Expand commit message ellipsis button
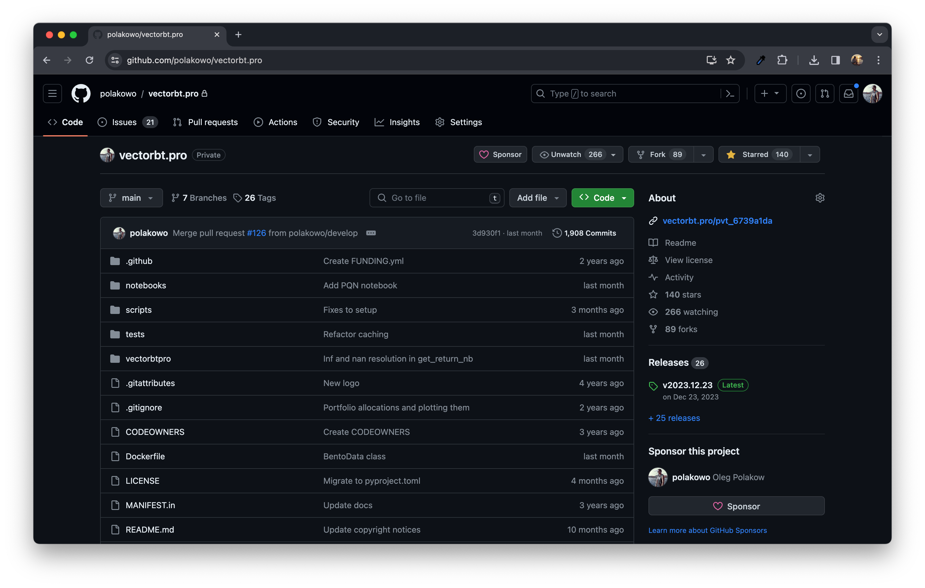 [371, 233]
